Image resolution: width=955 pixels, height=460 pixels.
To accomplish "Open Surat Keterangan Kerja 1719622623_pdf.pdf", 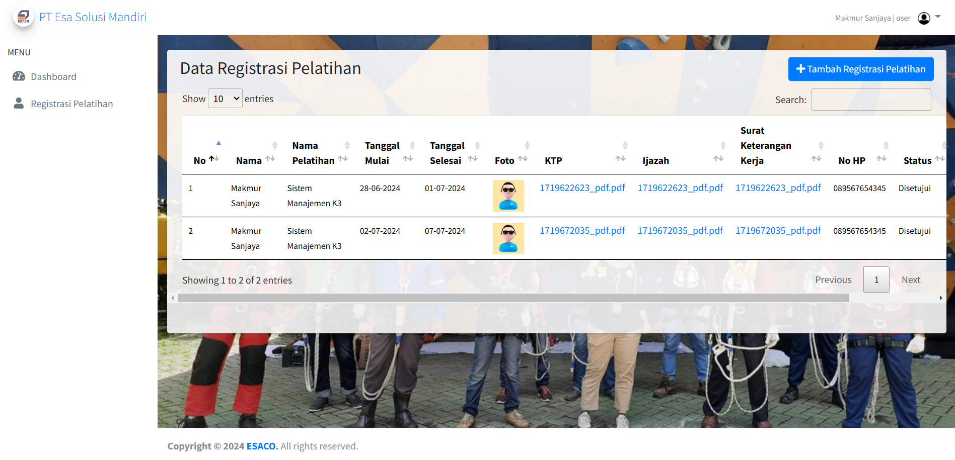I will point(778,188).
